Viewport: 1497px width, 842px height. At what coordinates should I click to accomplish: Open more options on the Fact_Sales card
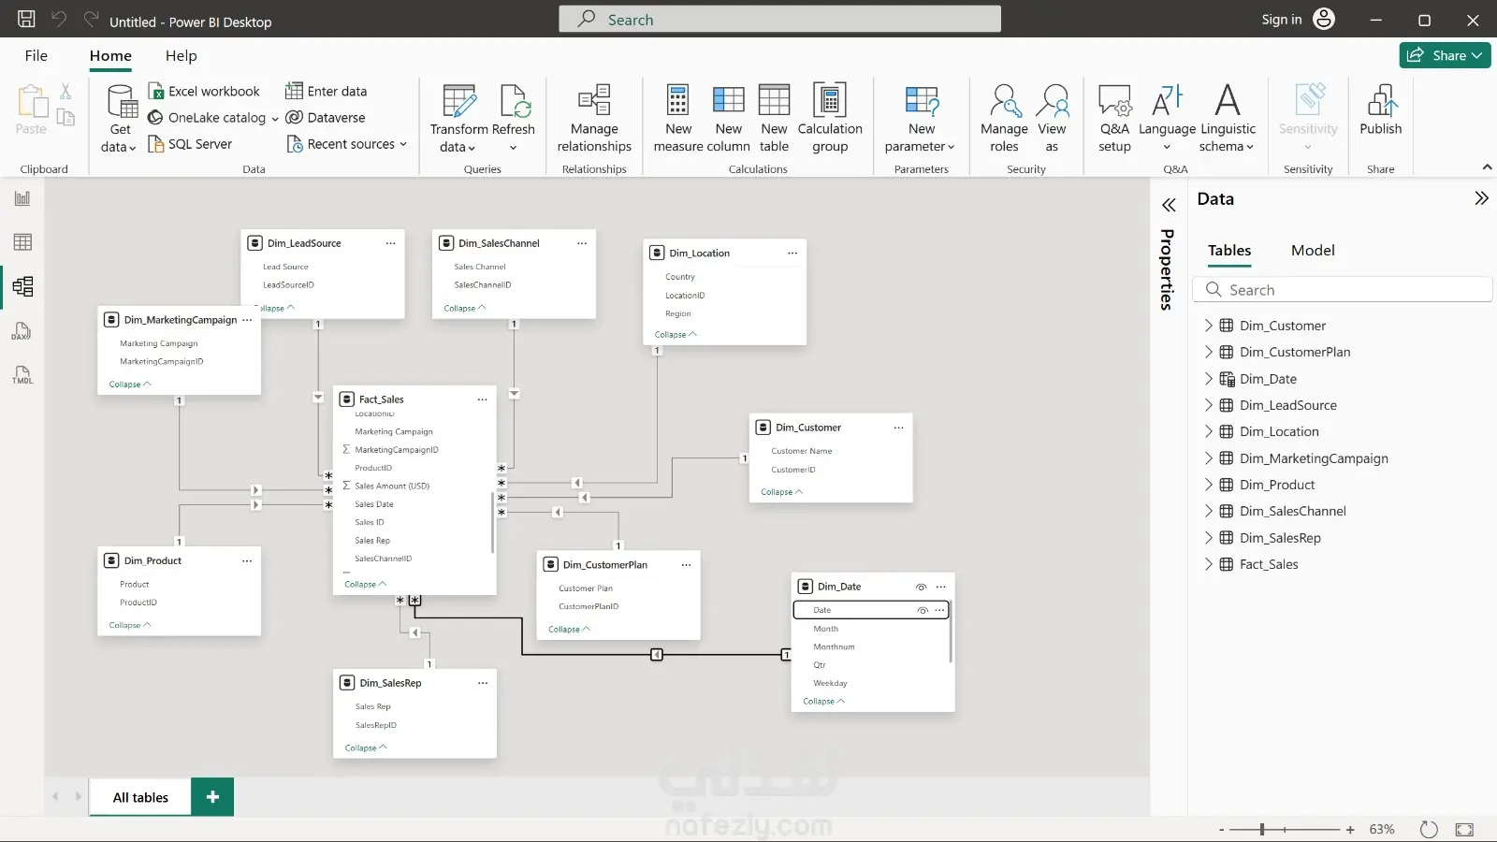[x=483, y=399]
